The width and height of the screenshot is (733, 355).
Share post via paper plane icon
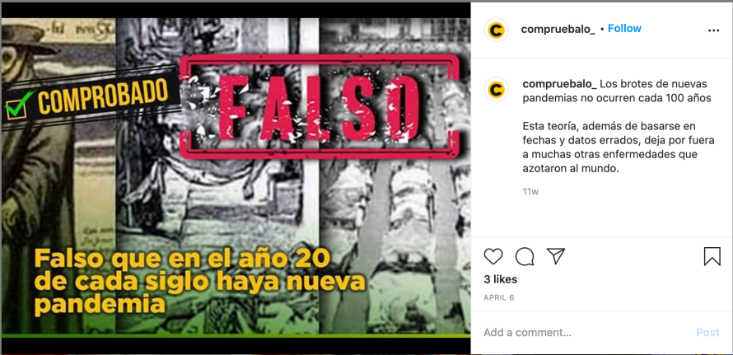[x=556, y=256]
